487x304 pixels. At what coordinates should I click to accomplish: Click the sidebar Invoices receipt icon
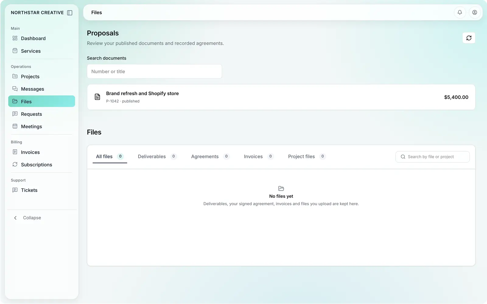15,152
